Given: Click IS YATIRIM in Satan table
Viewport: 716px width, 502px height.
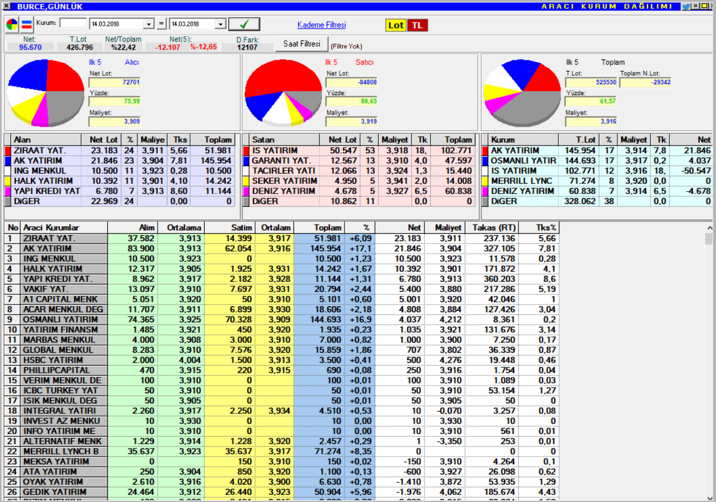Looking at the screenshot, I should click(275, 150).
